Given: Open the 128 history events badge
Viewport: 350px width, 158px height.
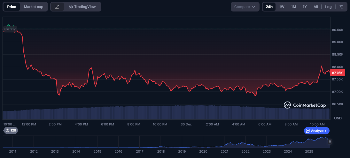Looking at the screenshot, I should click(11, 130).
